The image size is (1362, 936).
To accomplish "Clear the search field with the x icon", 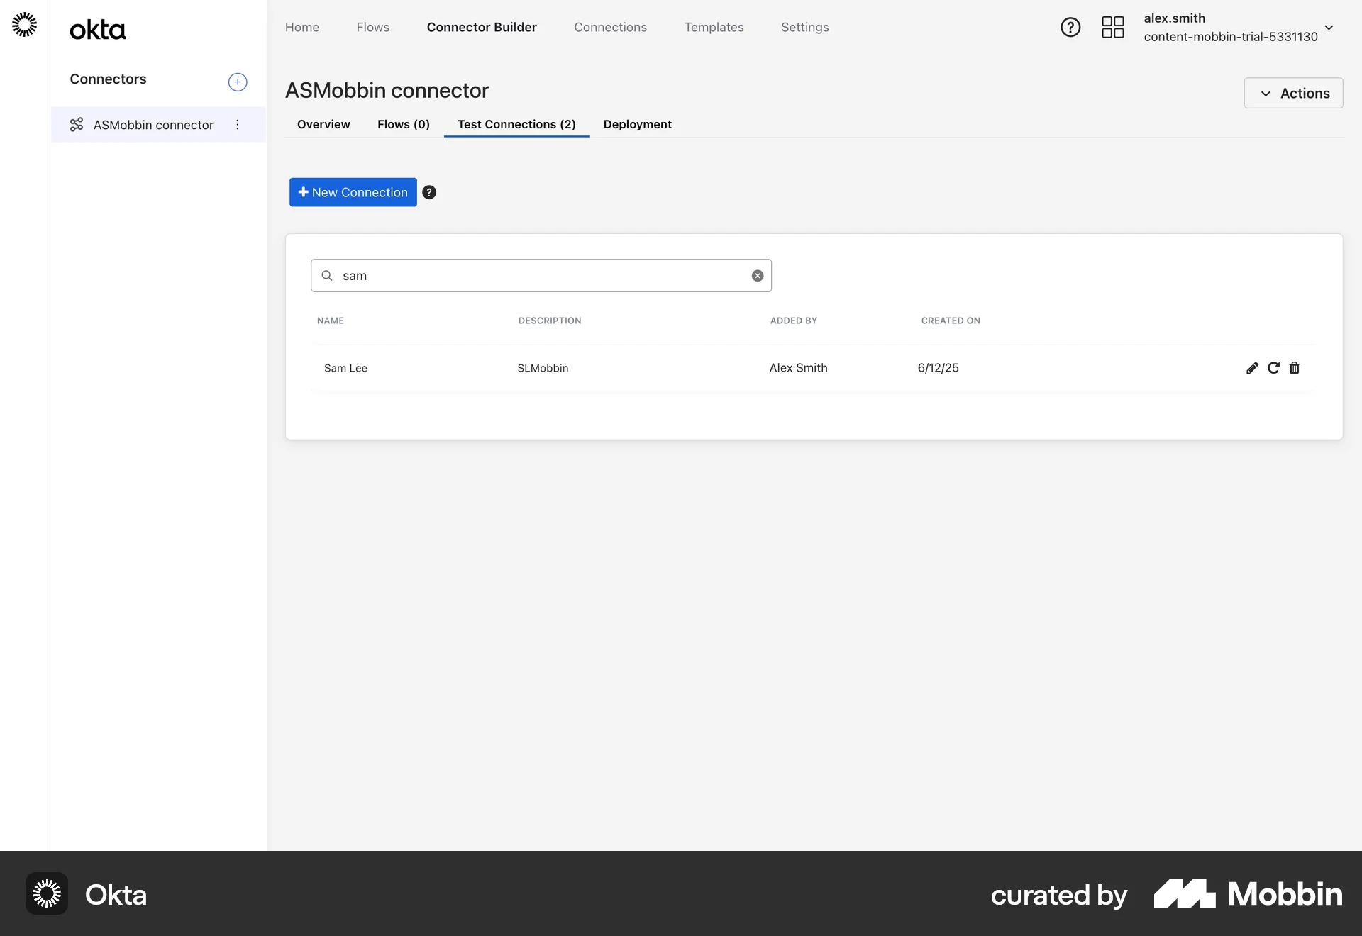I will point(757,276).
